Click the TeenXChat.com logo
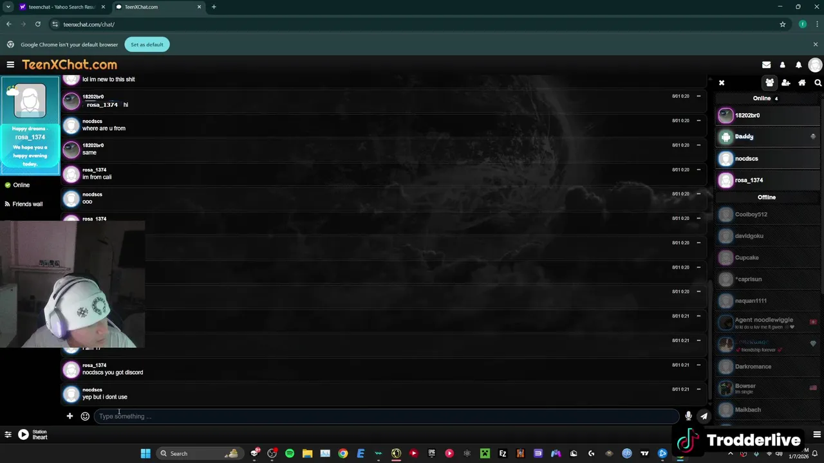 point(70,64)
